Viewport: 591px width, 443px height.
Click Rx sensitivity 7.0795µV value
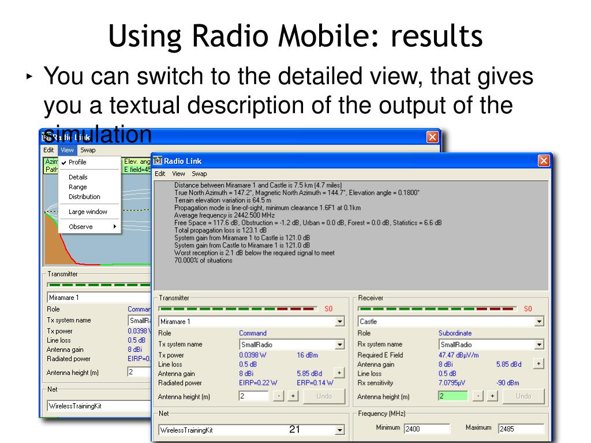pos(451,383)
